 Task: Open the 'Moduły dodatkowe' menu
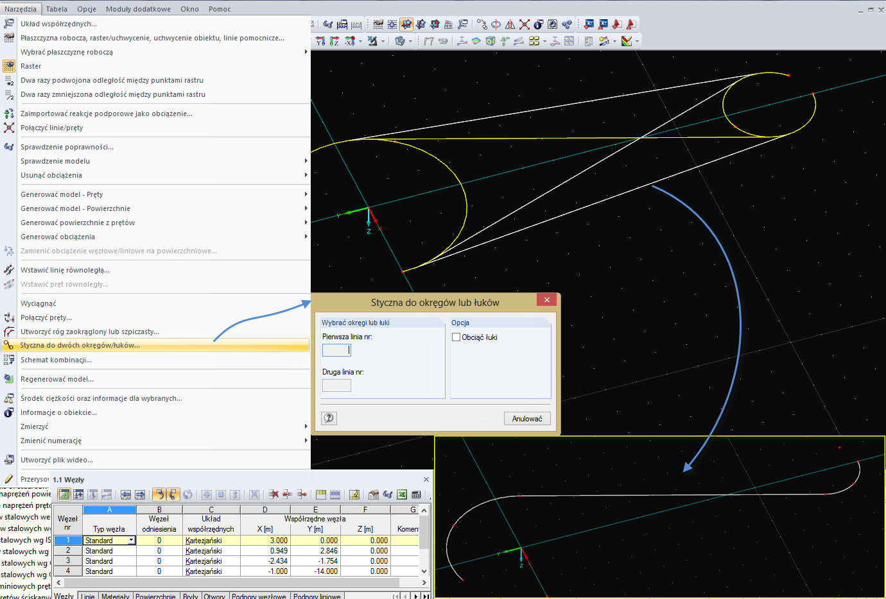pos(138,9)
